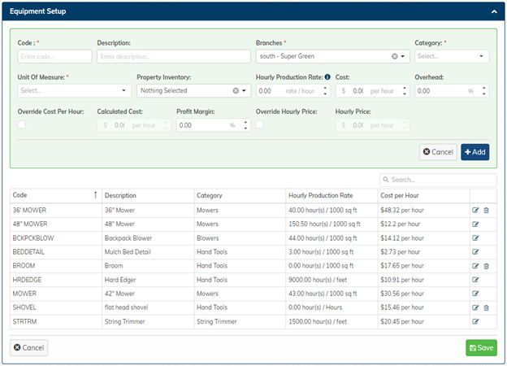Edit the BCKPCKBLOW row
The height and width of the screenshot is (366, 507).
(476, 238)
